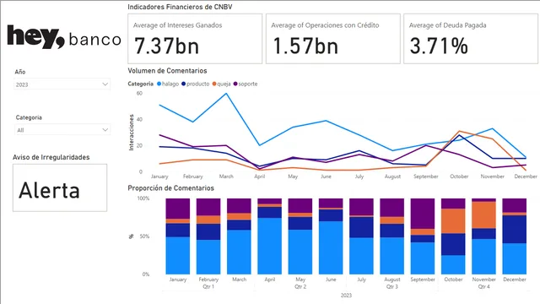Toggle the producto legend entry
Viewport: 540px width, 304px height.
pos(195,84)
